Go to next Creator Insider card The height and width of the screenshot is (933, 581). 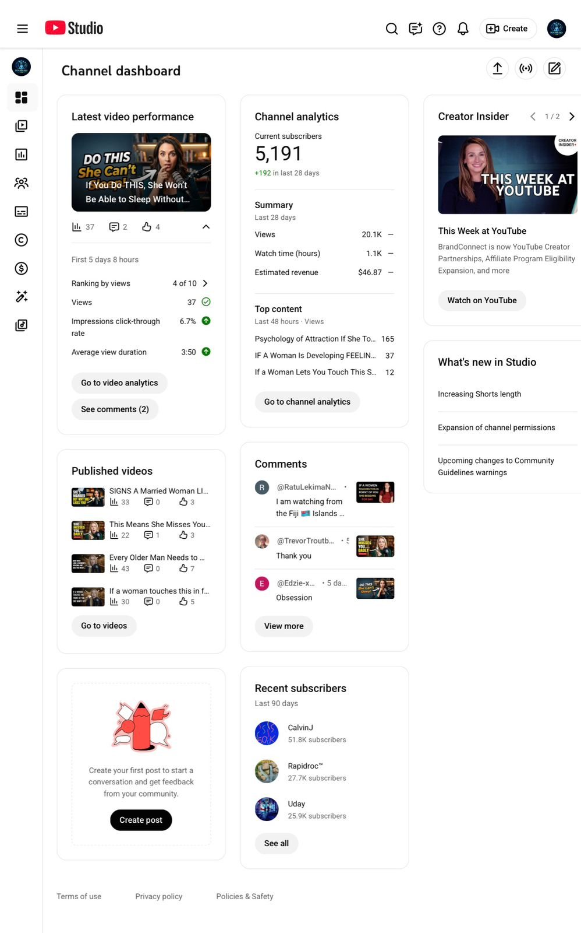click(x=572, y=117)
